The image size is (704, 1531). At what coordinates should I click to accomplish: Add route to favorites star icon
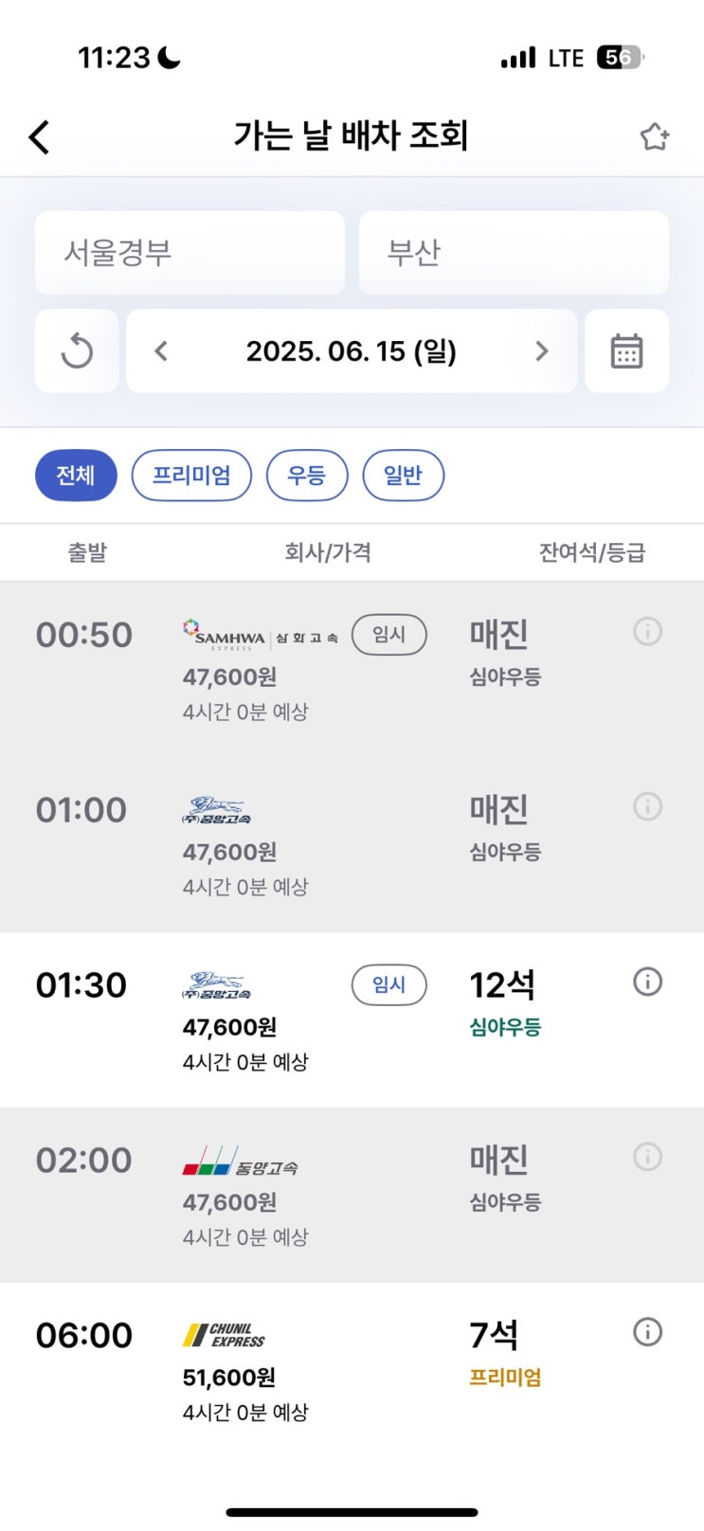[654, 137]
